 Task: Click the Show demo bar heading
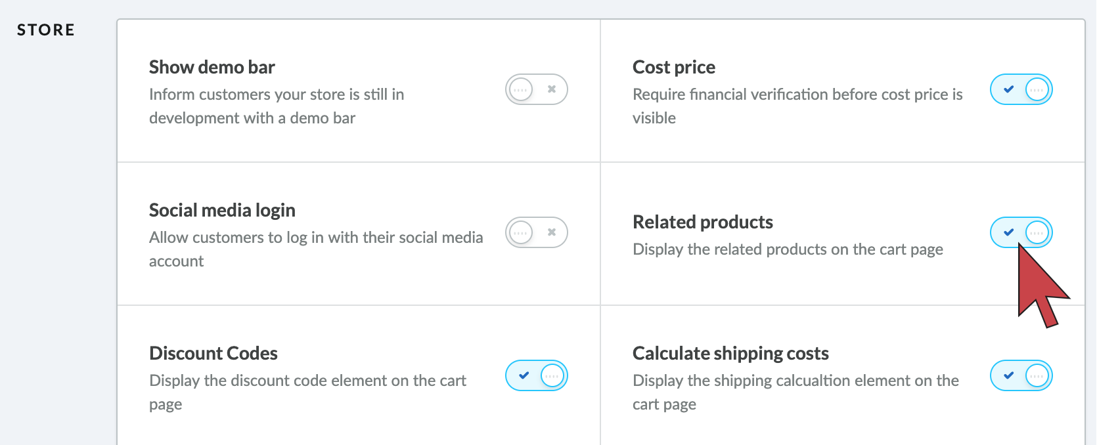click(212, 67)
